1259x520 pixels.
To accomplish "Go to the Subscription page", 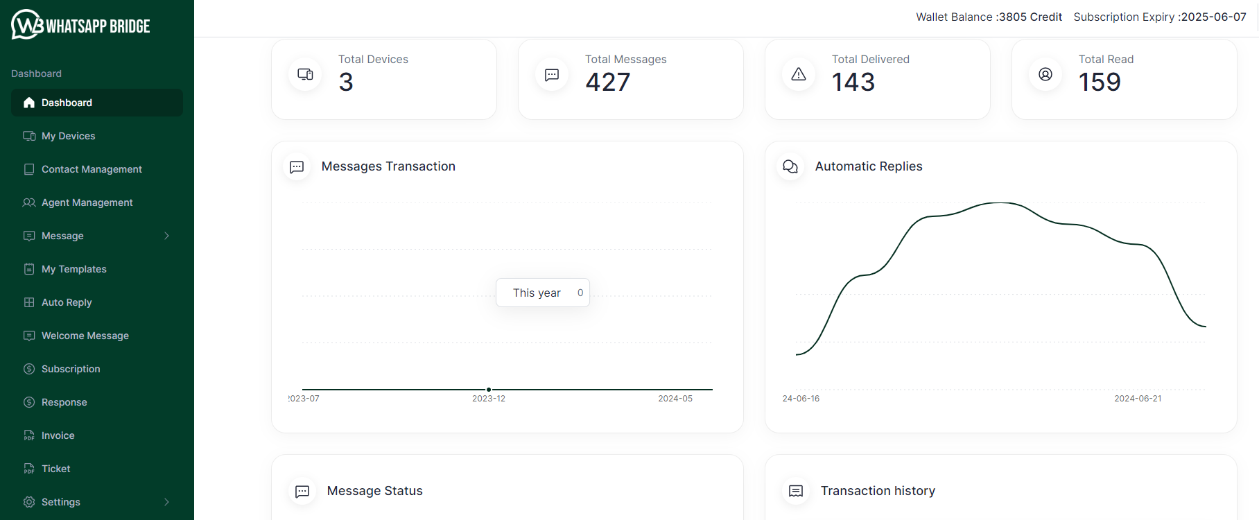I will (x=97, y=369).
